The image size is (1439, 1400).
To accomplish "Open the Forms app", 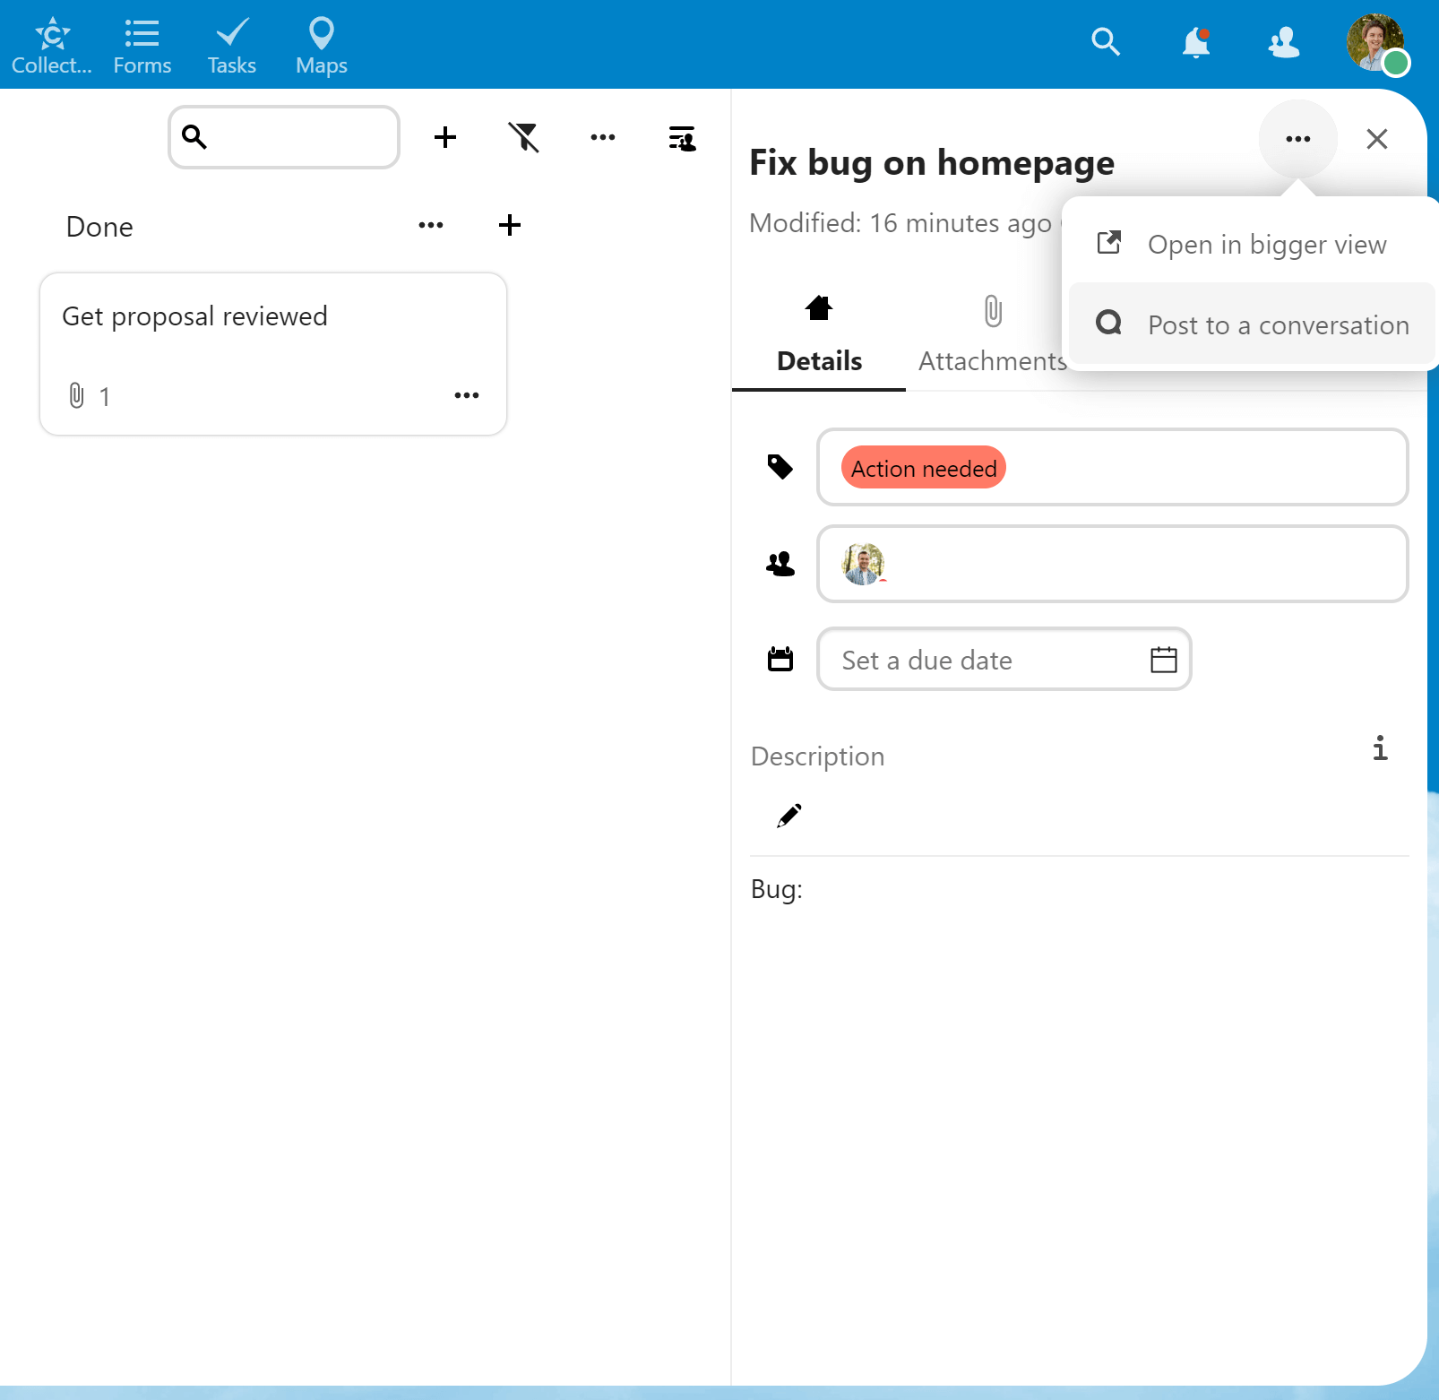I will (142, 46).
